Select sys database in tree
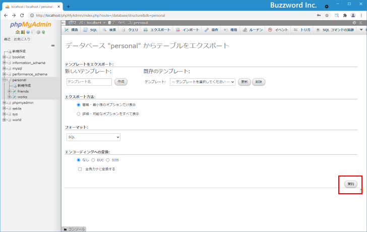This screenshot has width=367, height=232. [x=15, y=114]
